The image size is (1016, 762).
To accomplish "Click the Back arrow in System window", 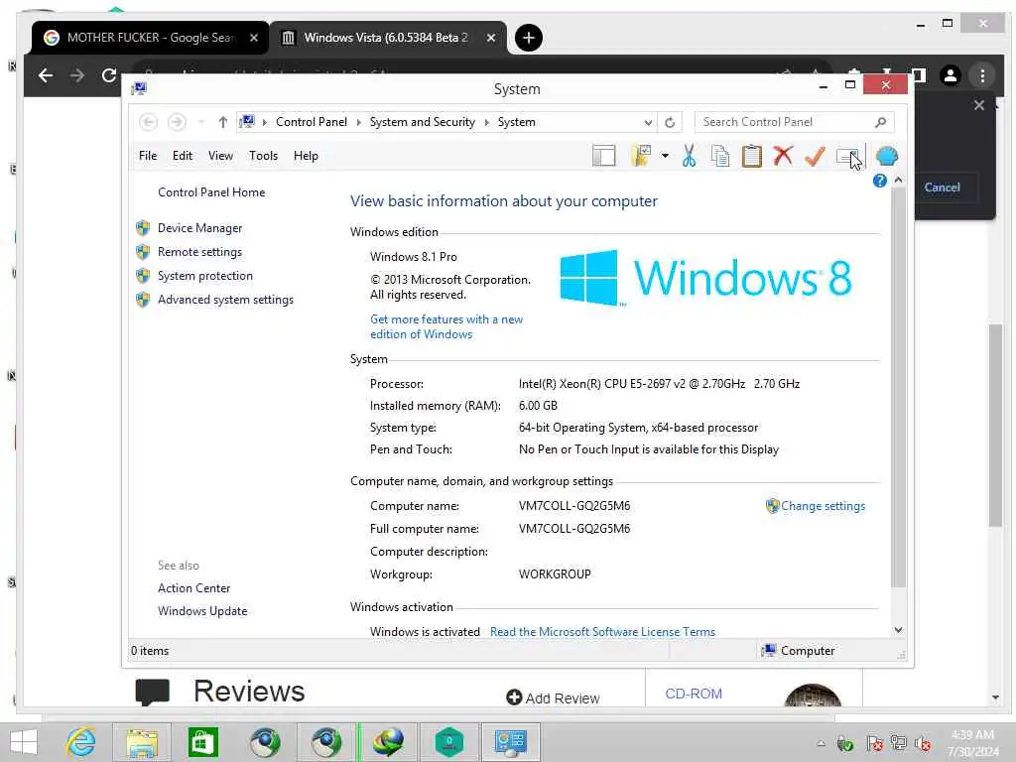I will tap(149, 122).
